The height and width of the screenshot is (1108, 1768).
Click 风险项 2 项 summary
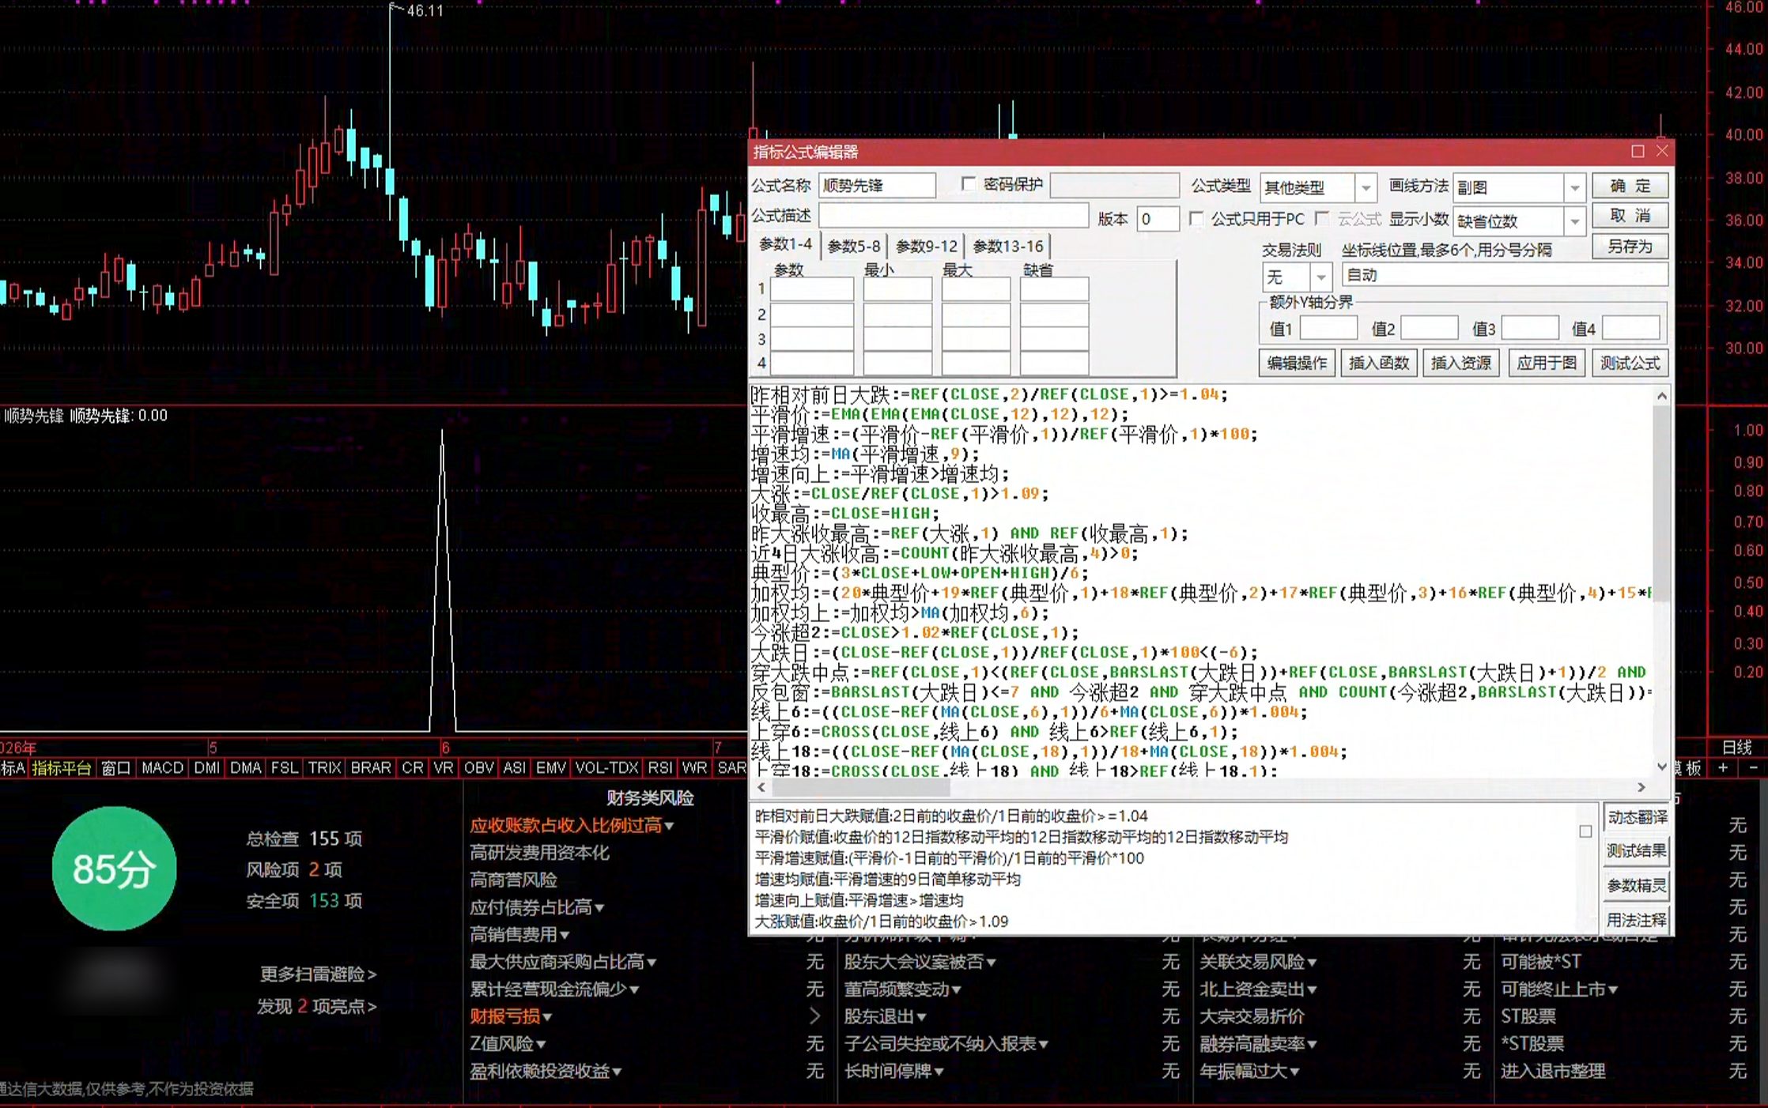293,869
